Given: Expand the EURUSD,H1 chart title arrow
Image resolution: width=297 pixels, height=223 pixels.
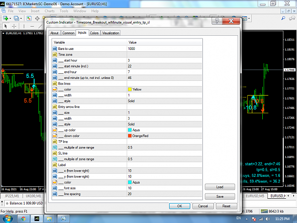Looking at the screenshot, I should [x=3, y=33].
